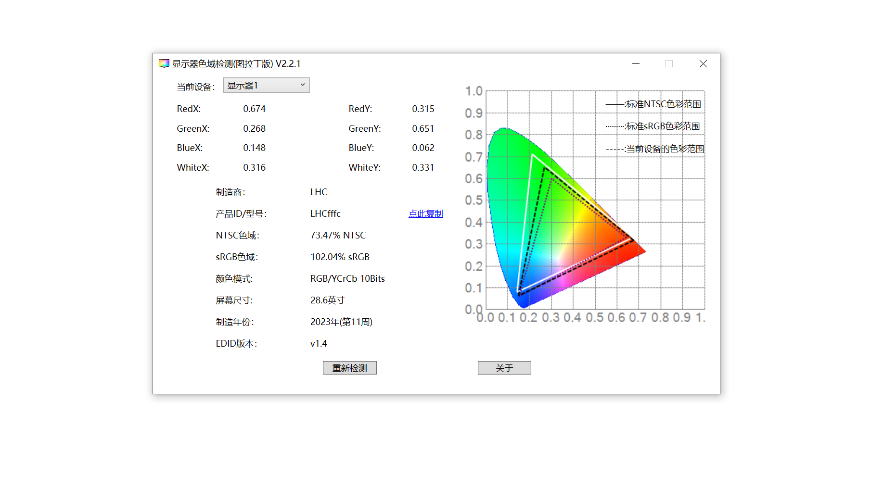The image size is (883, 488).
Task: Click the 73.47% NTSC gamut value
Action: (x=338, y=235)
